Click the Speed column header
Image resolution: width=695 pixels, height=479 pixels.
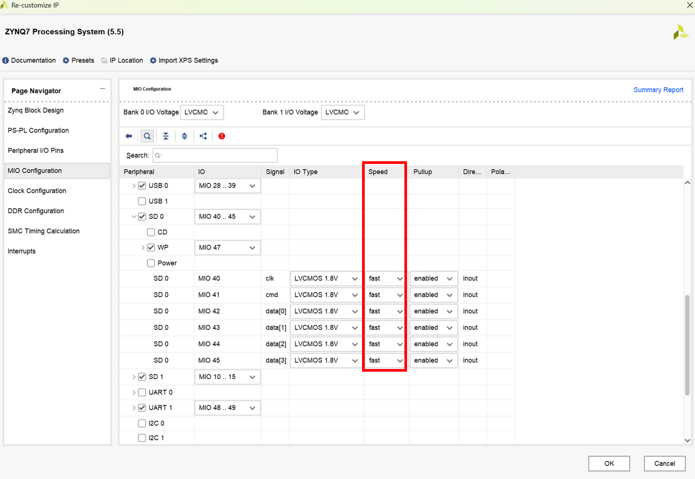(x=386, y=172)
